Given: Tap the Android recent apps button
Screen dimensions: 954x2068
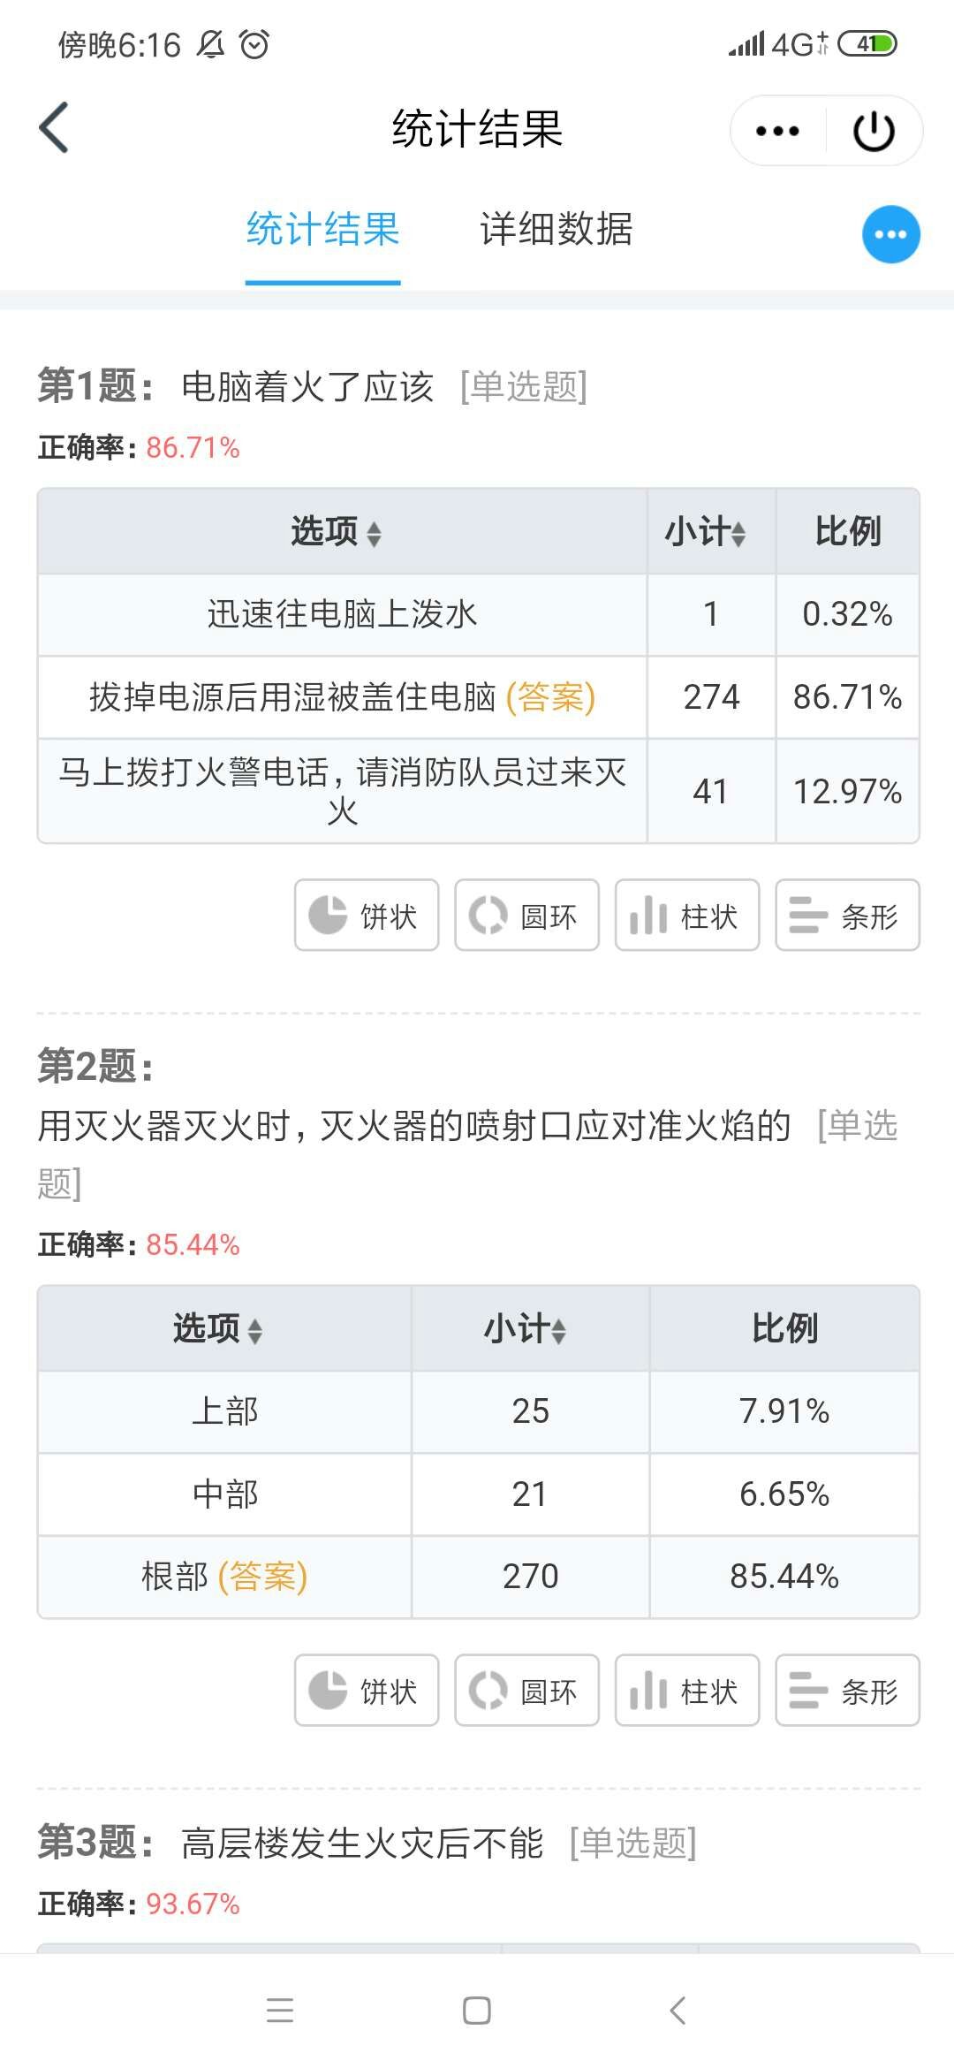Looking at the screenshot, I should tap(280, 2011).
